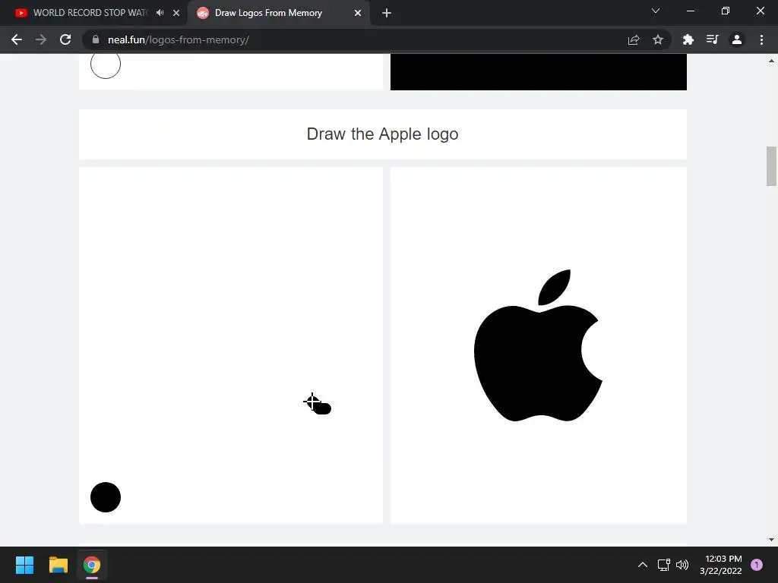Minimize the Chrome window
The height and width of the screenshot is (583, 778).
click(690, 11)
